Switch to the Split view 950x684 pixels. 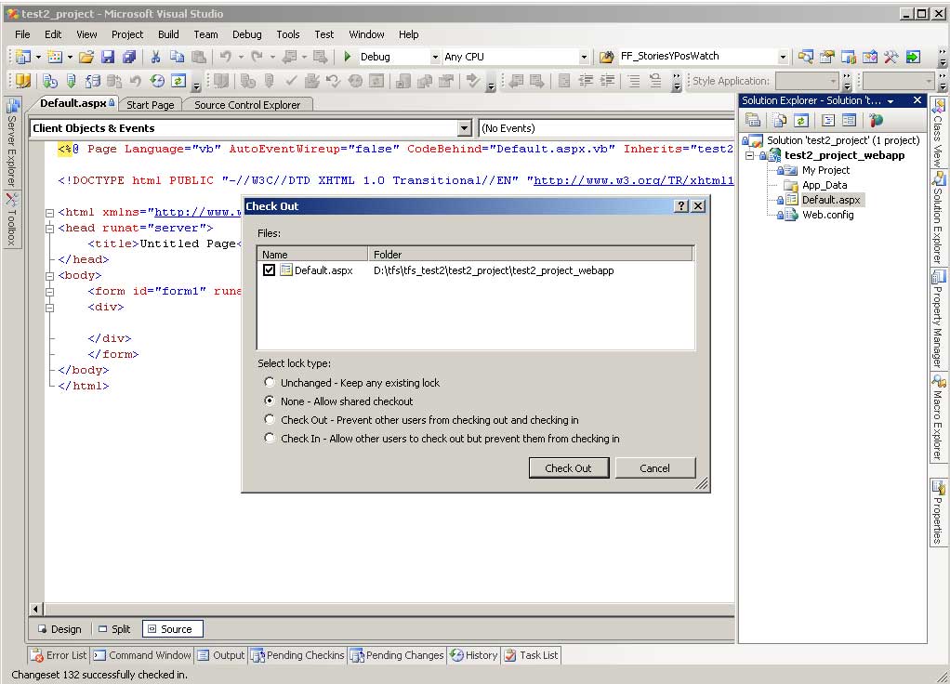point(114,629)
